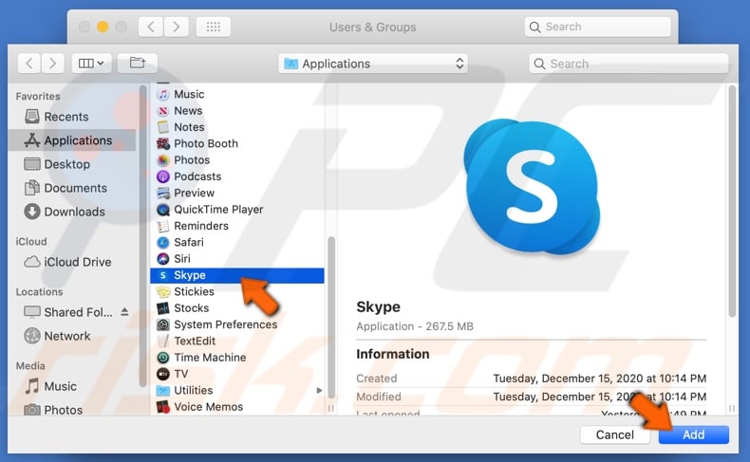Click the Stocks app icon
The image size is (750, 462).
click(x=163, y=308)
